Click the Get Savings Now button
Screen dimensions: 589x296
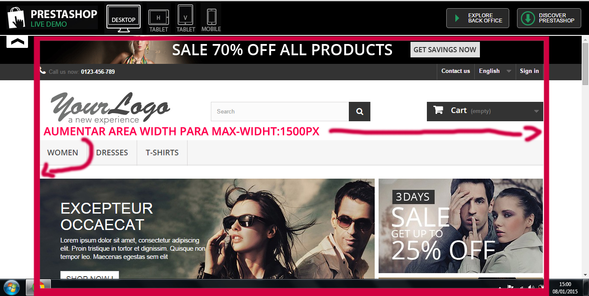445,50
